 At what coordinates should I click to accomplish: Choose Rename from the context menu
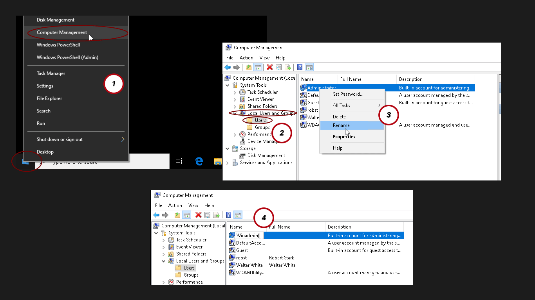[x=341, y=125]
